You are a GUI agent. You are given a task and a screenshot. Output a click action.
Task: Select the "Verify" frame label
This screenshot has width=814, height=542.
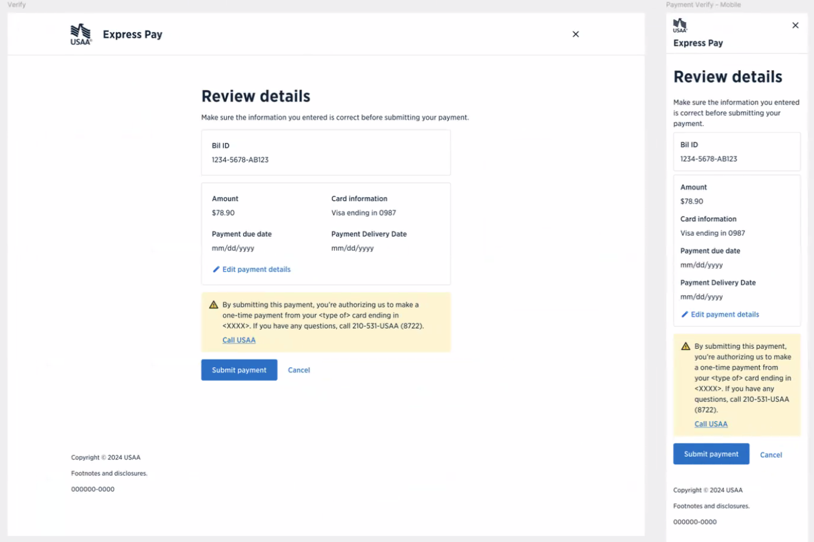point(17,5)
